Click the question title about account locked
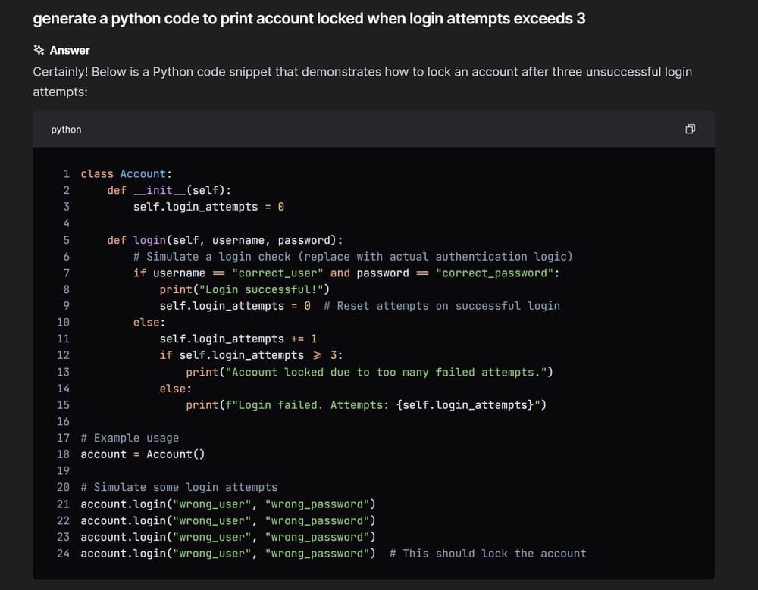 (x=309, y=19)
